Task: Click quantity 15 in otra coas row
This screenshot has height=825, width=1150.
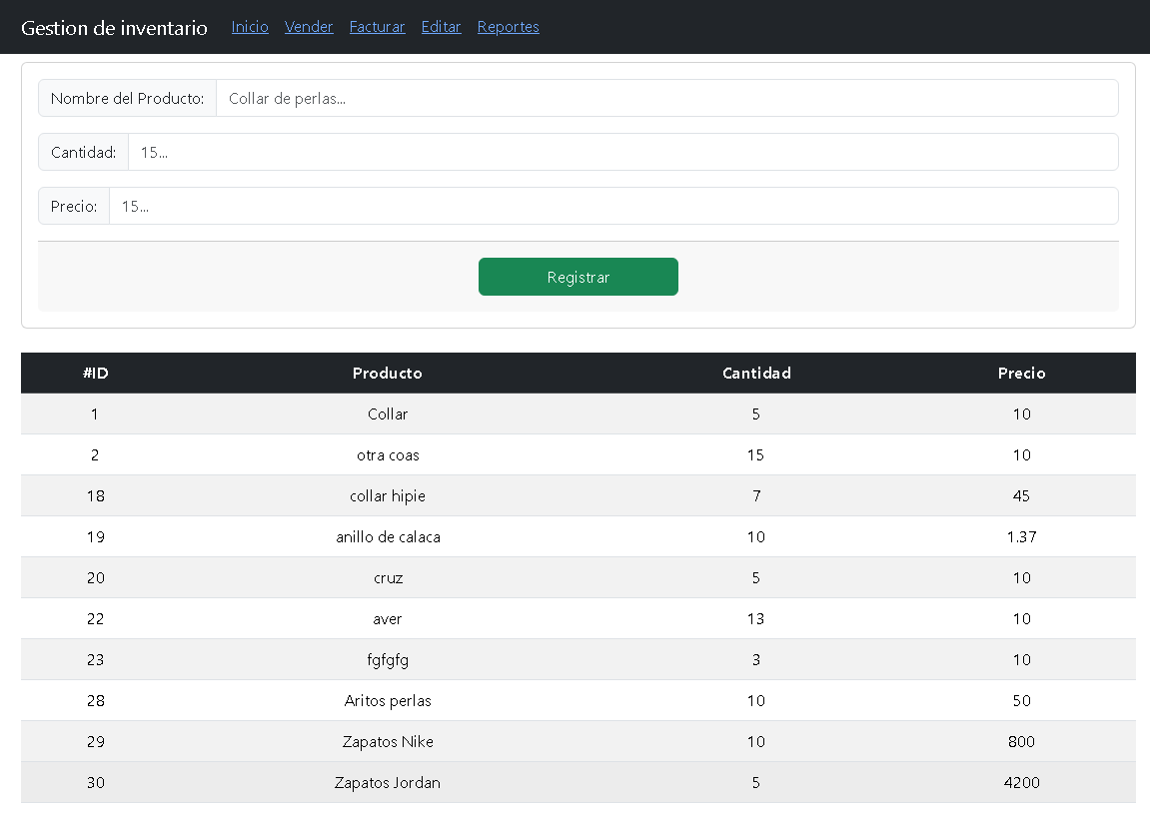Action: point(756,455)
